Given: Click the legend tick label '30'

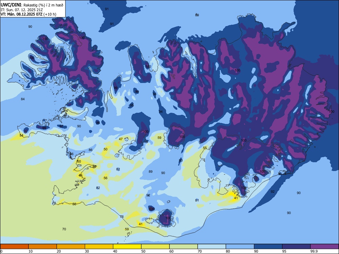Looking at the screenshot, I should click(87, 251).
